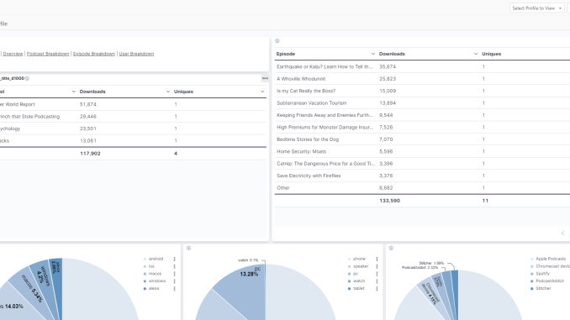
Task: Open options for tablet legend entry
Action: [377, 288]
